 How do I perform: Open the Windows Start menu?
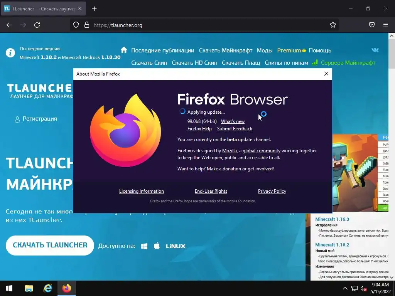(x=9, y=288)
